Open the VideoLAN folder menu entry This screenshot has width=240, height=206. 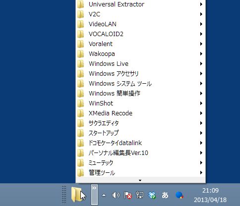point(140,24)
